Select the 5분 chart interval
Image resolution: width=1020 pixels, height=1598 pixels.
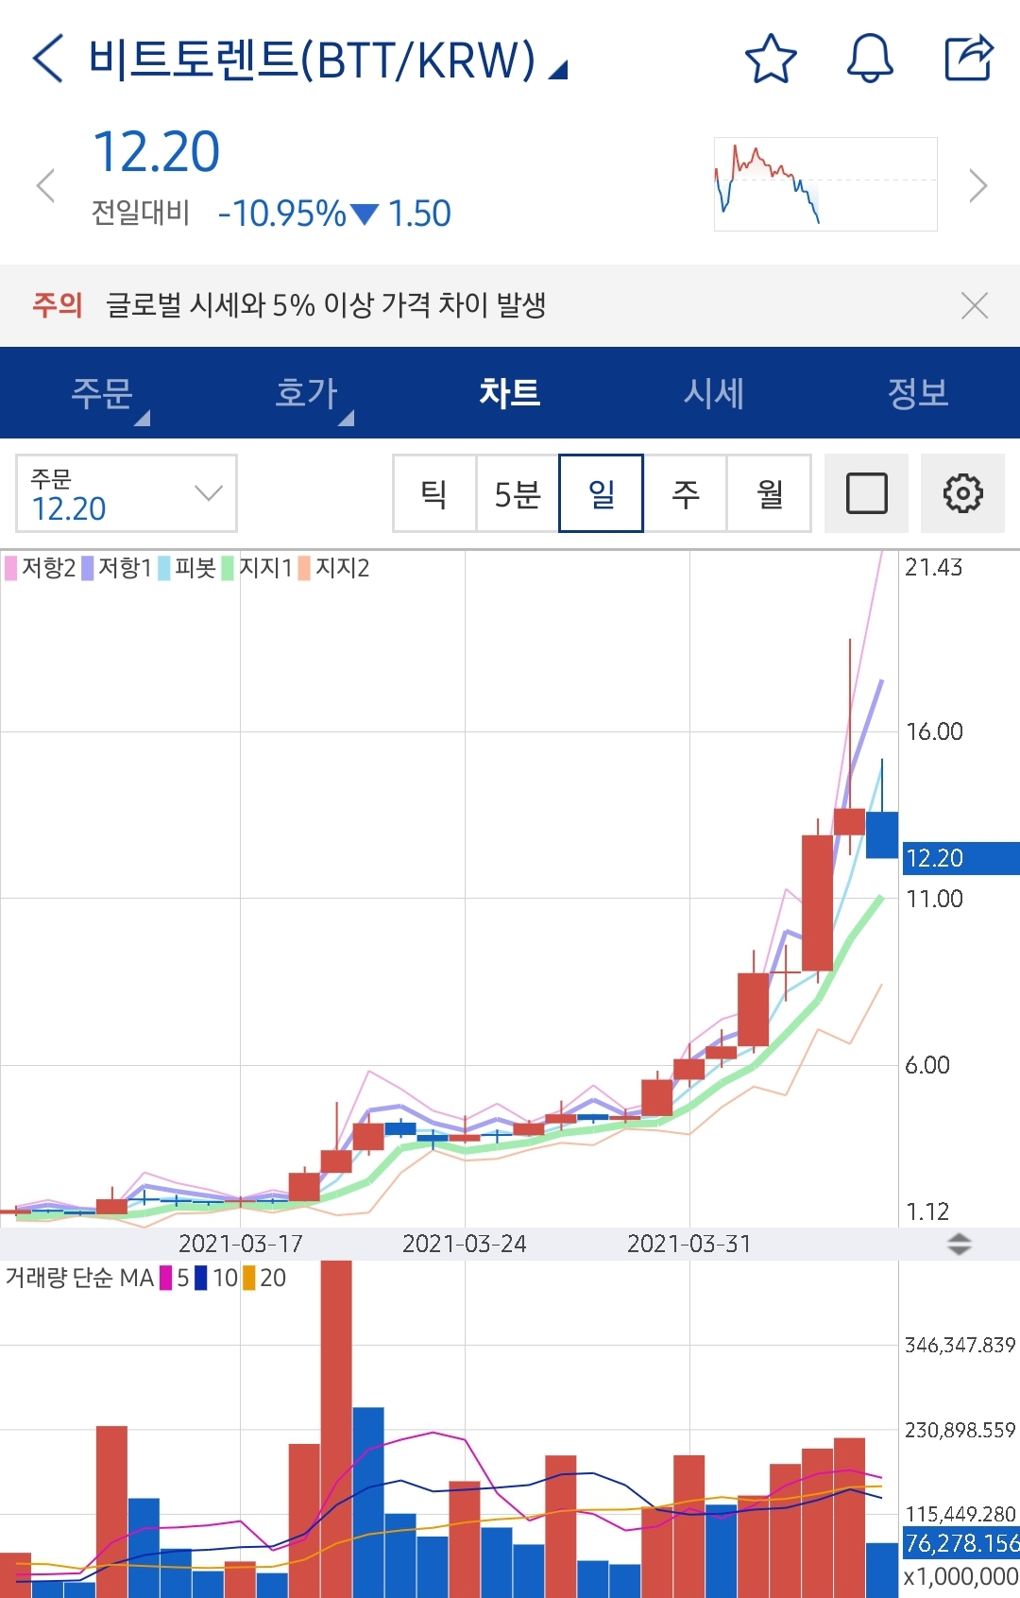click(x=518, y=493)
